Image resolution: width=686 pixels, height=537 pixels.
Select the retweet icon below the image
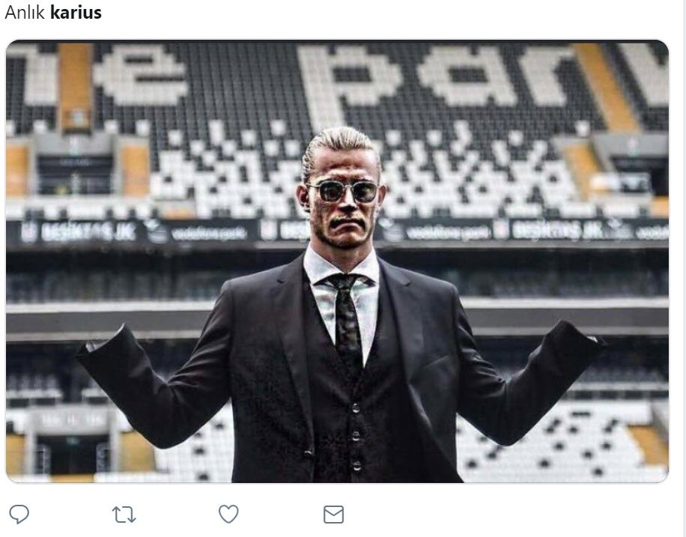(x=124, y=515)
